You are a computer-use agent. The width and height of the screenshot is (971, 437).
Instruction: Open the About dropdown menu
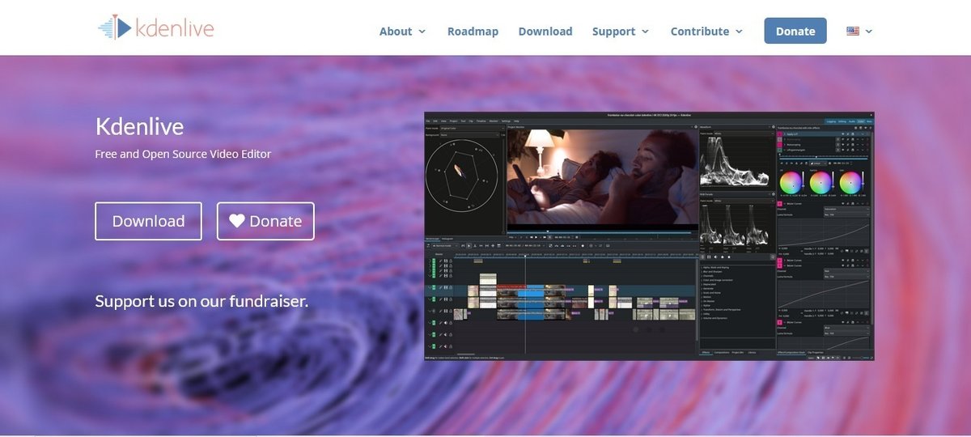click(x=402, y=32)
